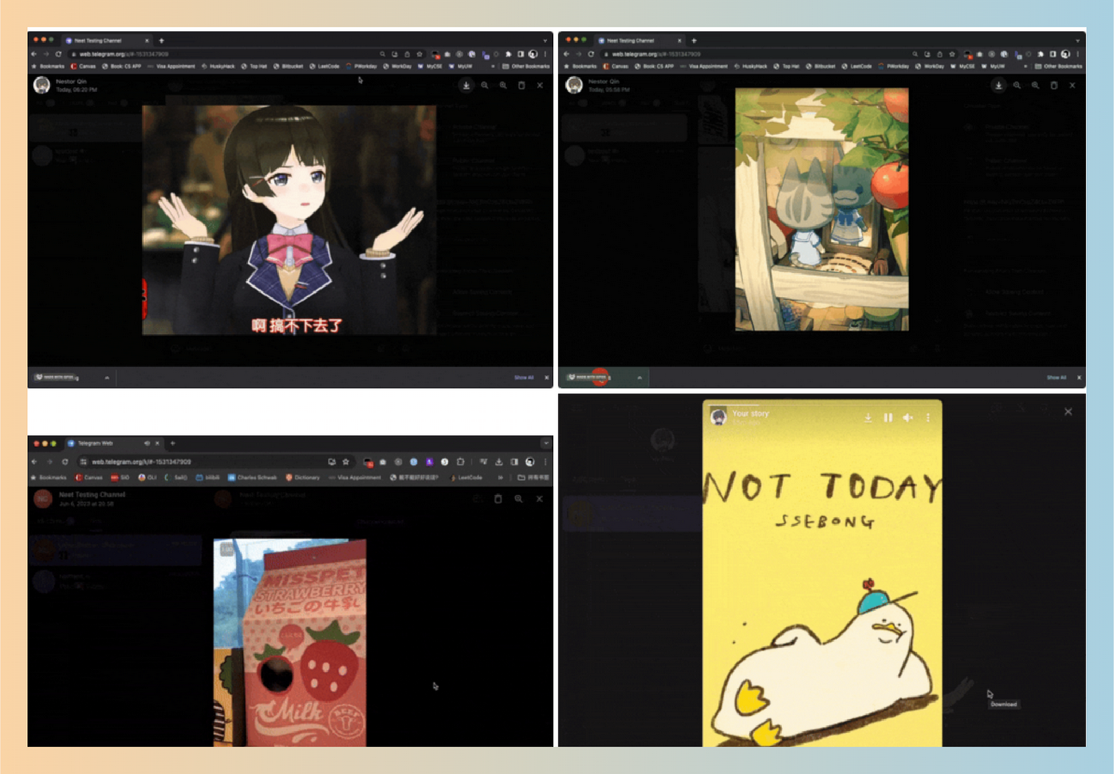
Task: Bookmark this page in anime girl window
Action: point(420,54)
